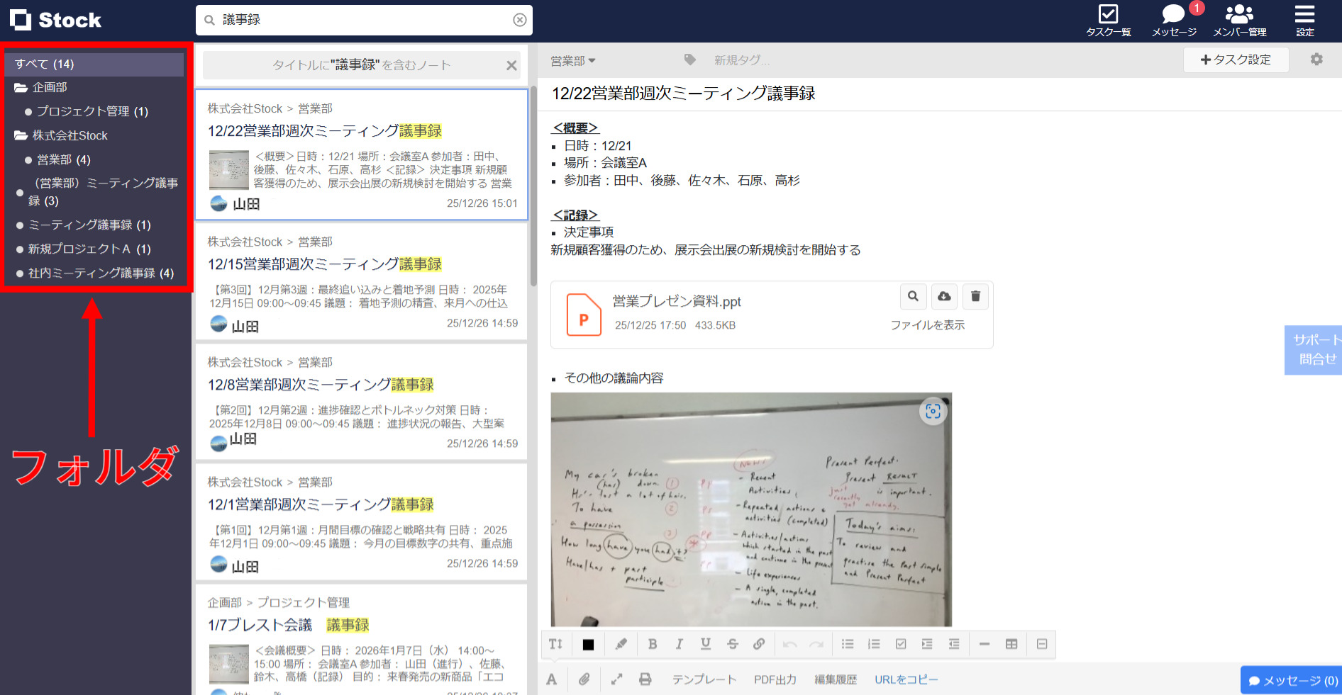Print the note using the printer icon

pos(645,679)
